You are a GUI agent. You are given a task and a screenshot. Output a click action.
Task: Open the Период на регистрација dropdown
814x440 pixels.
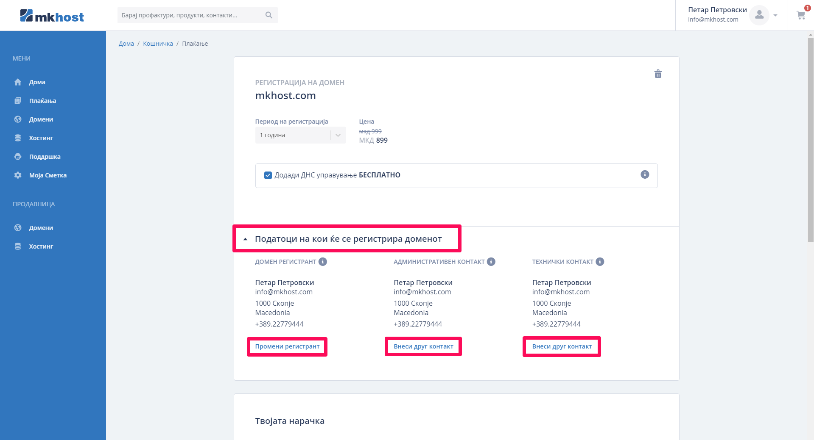pos(300,135)
